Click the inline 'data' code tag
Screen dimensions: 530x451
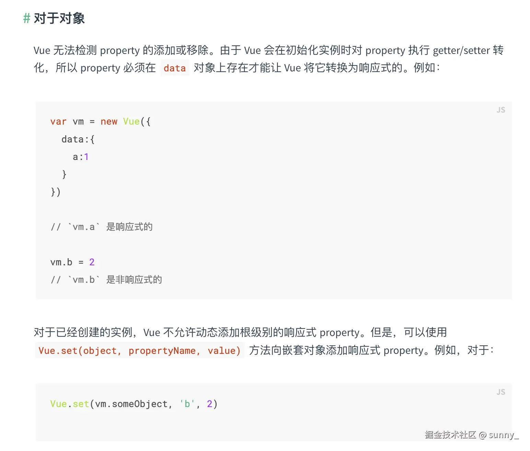point(175,68)
